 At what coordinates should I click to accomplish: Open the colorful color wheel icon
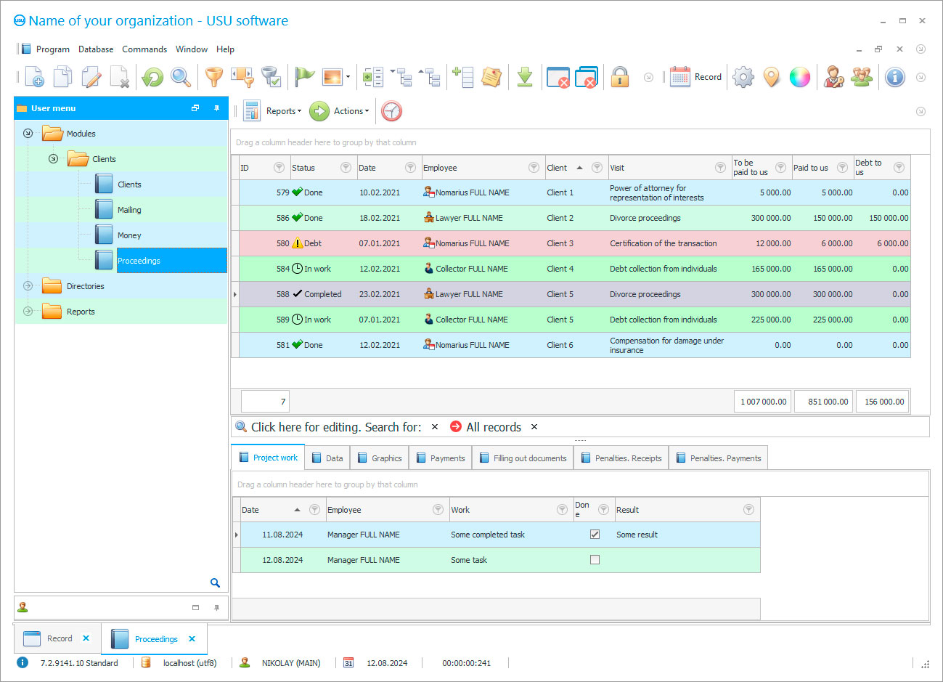click(799, 76)
